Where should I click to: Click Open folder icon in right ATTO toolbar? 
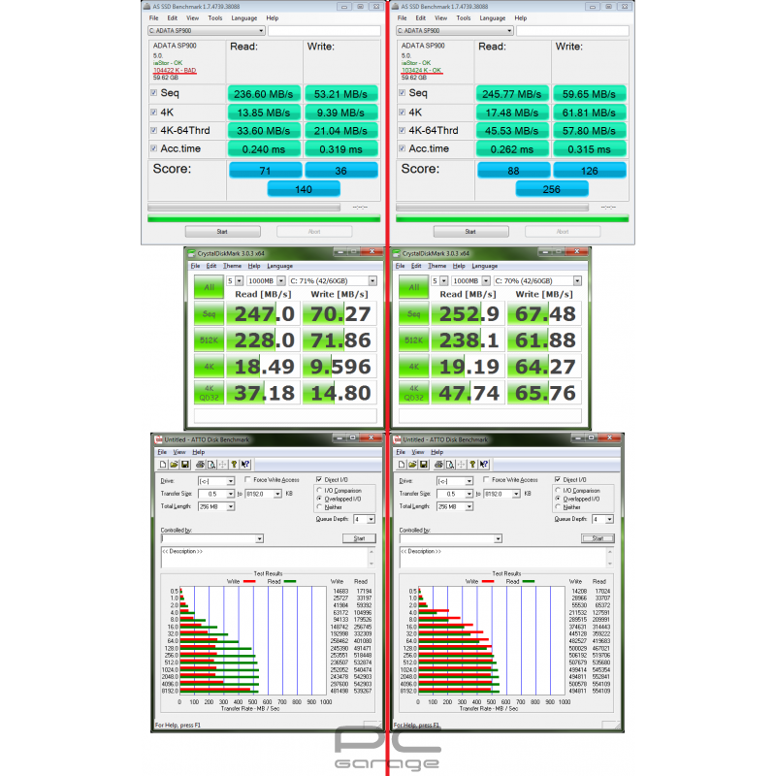412,465
